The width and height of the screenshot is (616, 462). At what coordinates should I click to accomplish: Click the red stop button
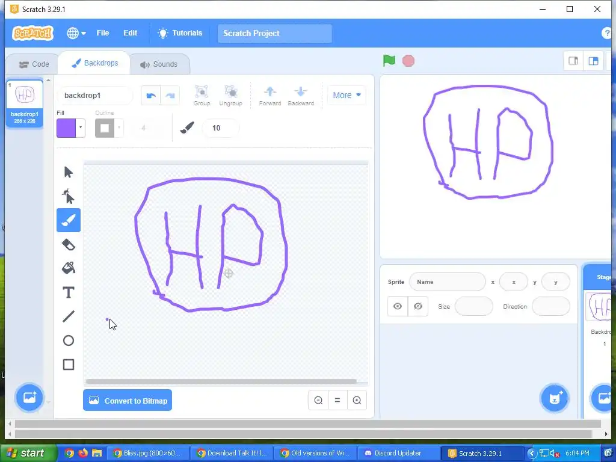(x=408, y=61)
